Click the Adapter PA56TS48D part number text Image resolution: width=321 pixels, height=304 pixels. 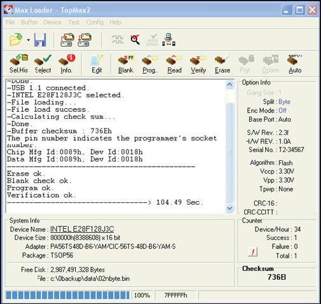pyautogui.click(x=113, y=246)
